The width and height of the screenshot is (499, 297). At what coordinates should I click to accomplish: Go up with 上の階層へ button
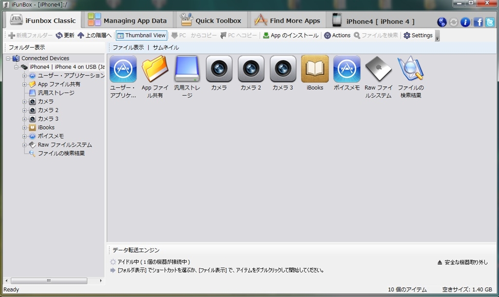tap(95, 35)
